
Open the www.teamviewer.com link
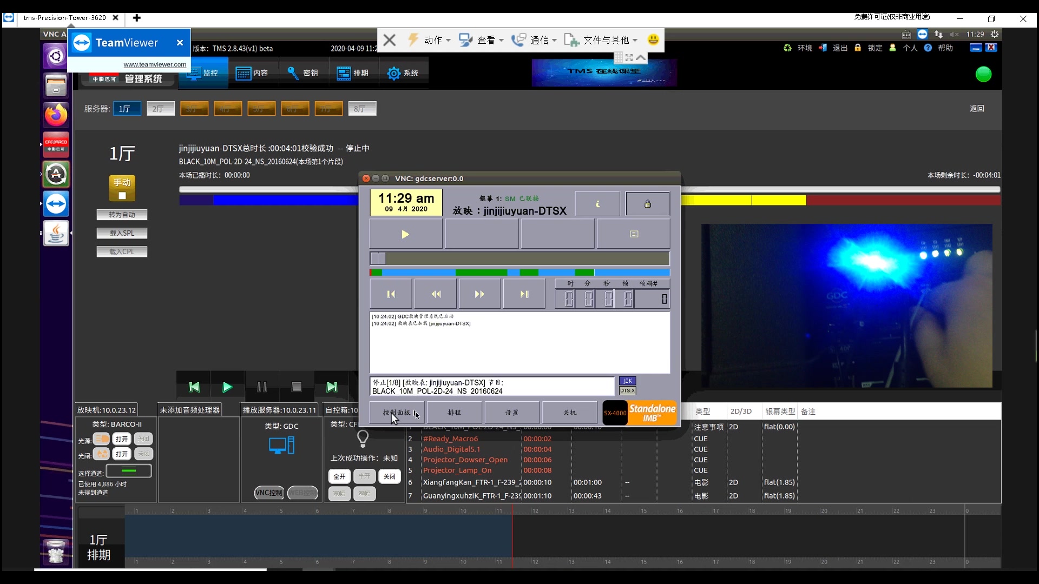[x=155, y=64]
